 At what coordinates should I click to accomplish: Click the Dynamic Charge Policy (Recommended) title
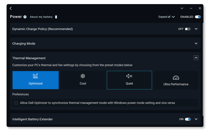click(x=42, y=29)
